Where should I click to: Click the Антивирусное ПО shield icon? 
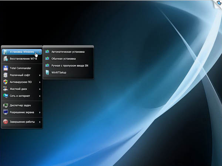pyautogui.click(x=6, y=82)
